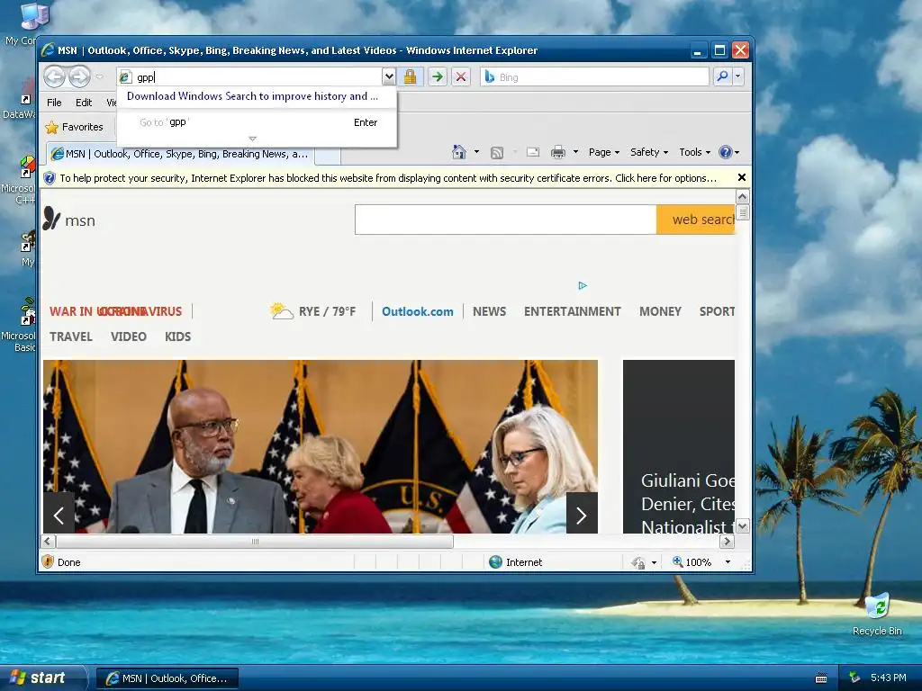Click the status bar shield icon
Viewport: 922px width, 691px height.
[x=49, y=561]
